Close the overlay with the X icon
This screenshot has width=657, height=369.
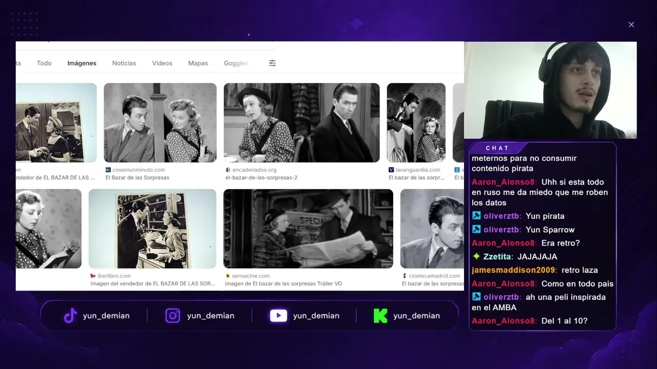click(x=631, y=25)
